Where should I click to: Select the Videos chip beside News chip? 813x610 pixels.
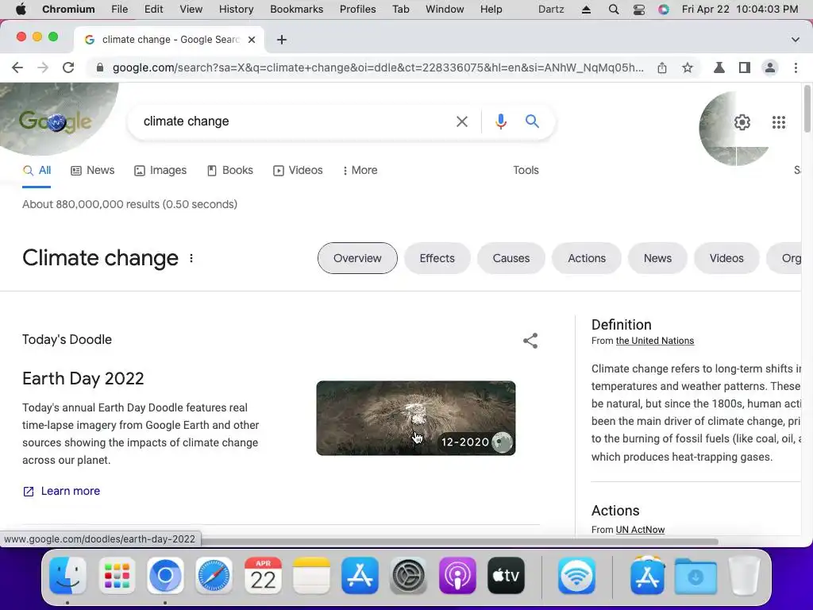pyautogui.click(x=726, y=258)
